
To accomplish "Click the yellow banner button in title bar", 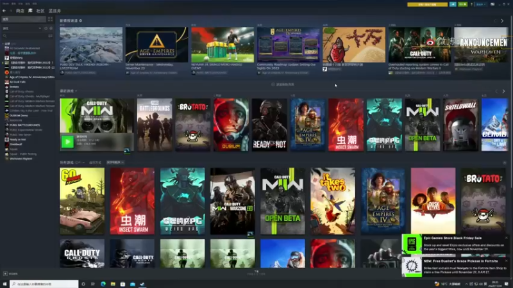I will [x=427, y=4].
